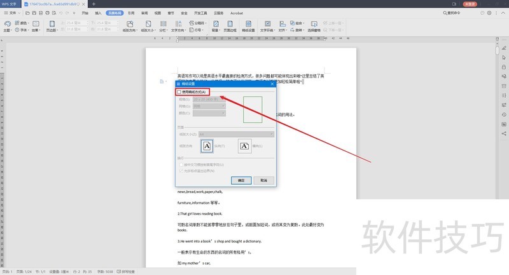Click the 确定 button in dialog

[241, 180]
